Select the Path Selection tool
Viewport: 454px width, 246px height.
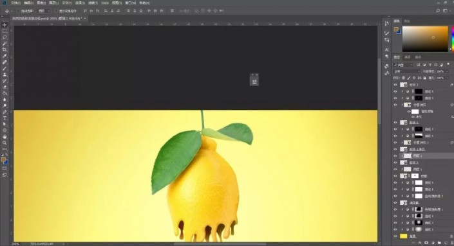[x=5, y=124]
